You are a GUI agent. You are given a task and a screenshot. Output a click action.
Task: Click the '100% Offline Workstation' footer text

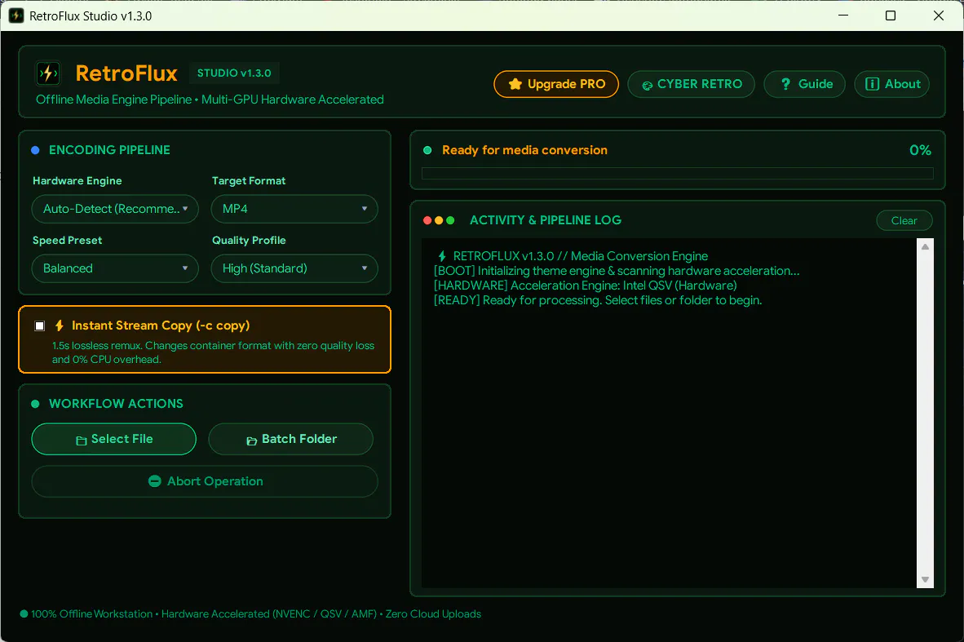point(91,613)
